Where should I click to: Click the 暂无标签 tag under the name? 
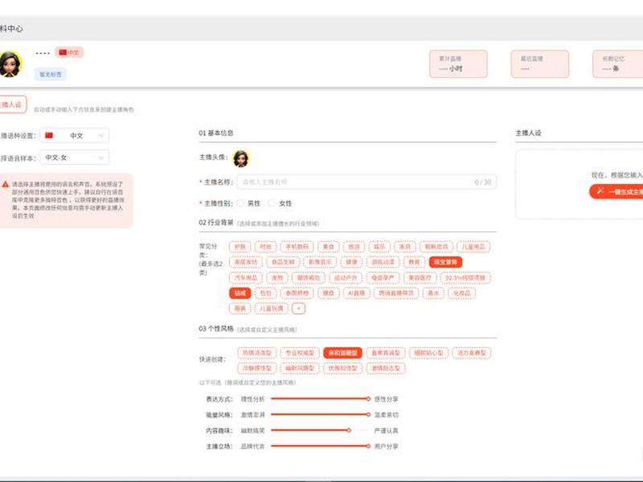pyautogui.click(x=51, y=74)
